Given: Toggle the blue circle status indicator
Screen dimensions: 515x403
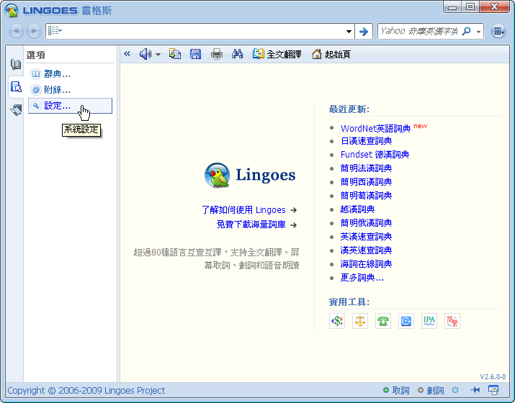Looking at the screenshot, I should tap(455, 390).
